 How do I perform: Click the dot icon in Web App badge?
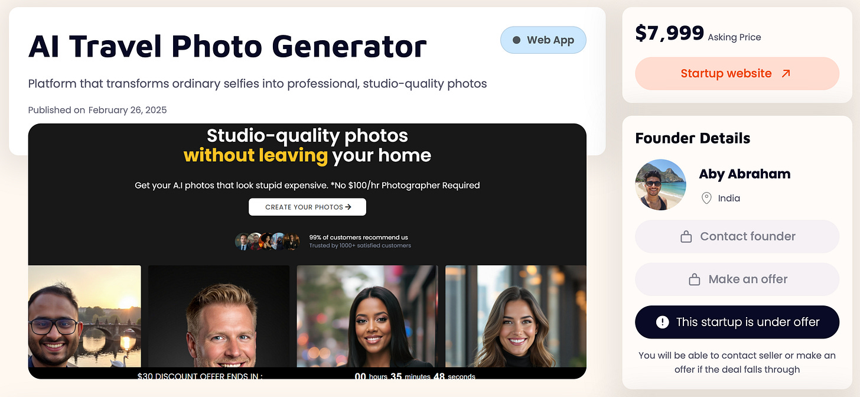516,40
